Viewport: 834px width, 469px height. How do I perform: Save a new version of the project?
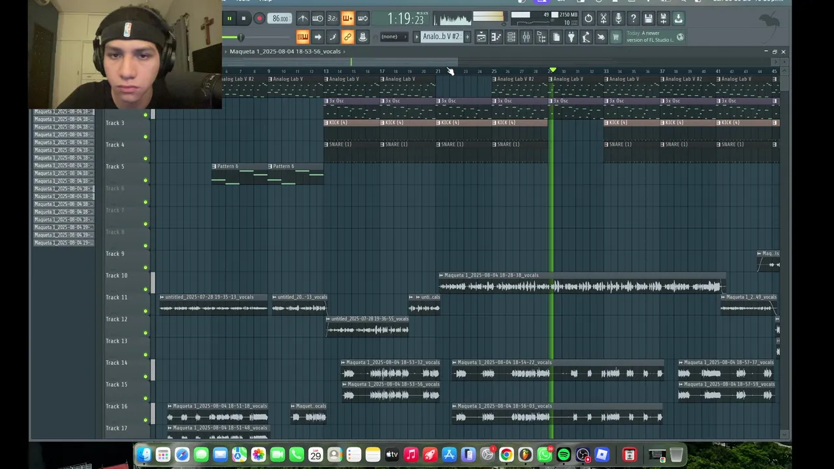[663, 18]
